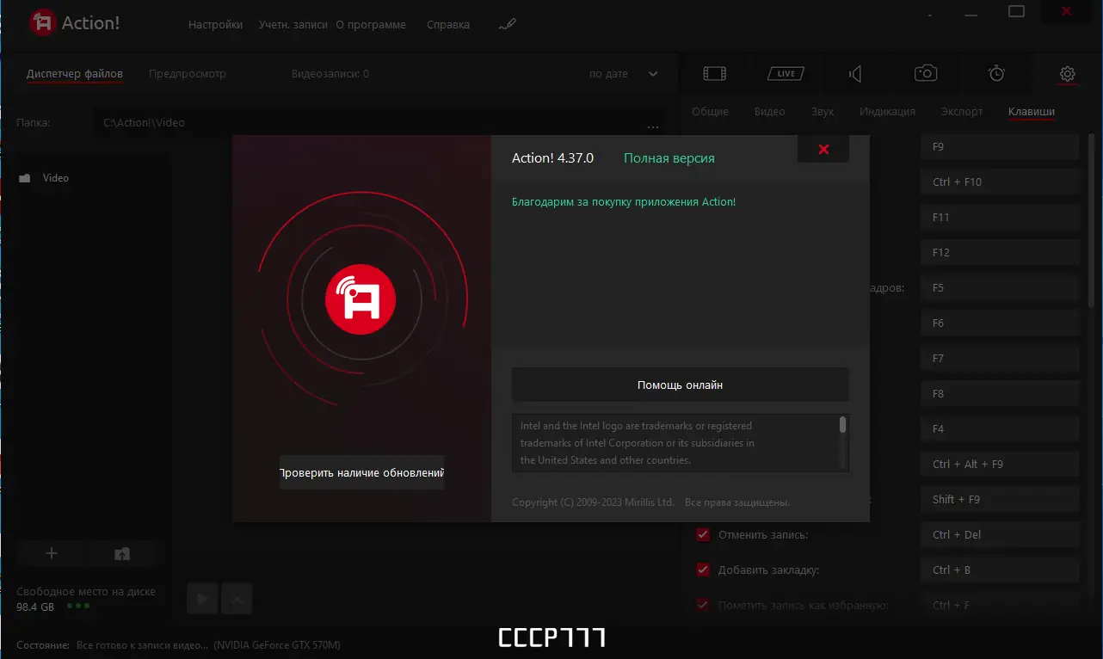Click the Ctrl + Del hotkey field

click(1000, 535)
